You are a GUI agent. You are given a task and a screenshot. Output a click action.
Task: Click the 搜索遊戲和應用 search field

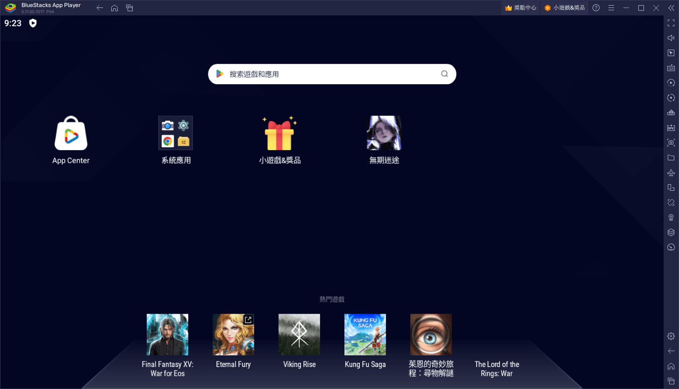[332, 74]
